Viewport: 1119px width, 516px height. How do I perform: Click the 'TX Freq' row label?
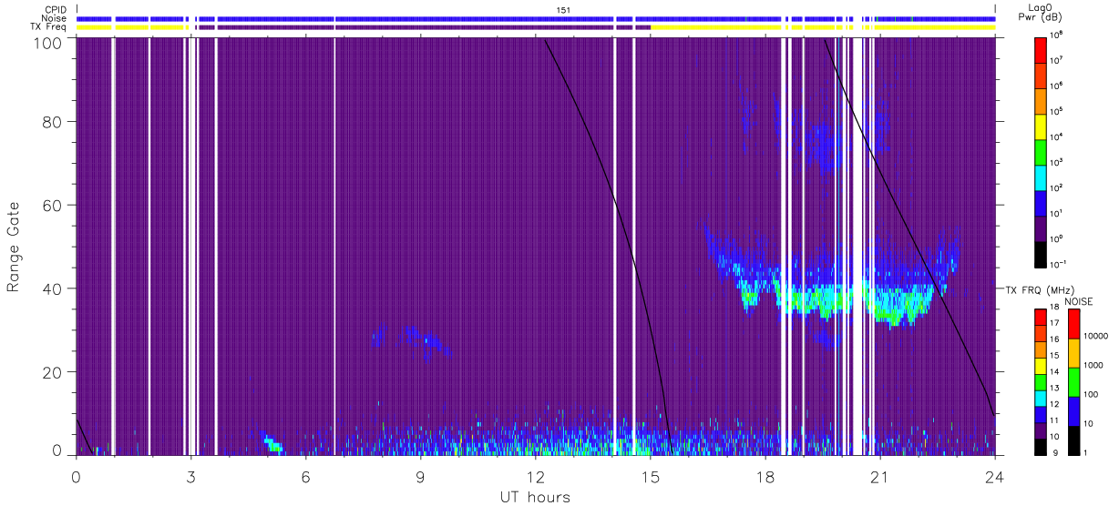48,27
